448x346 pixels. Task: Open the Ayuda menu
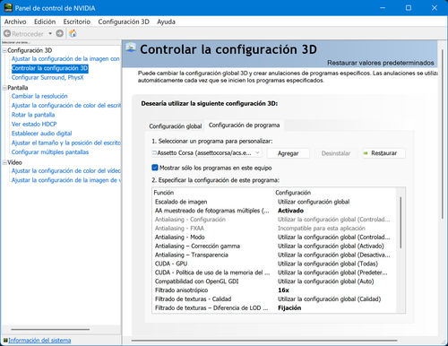166,22
